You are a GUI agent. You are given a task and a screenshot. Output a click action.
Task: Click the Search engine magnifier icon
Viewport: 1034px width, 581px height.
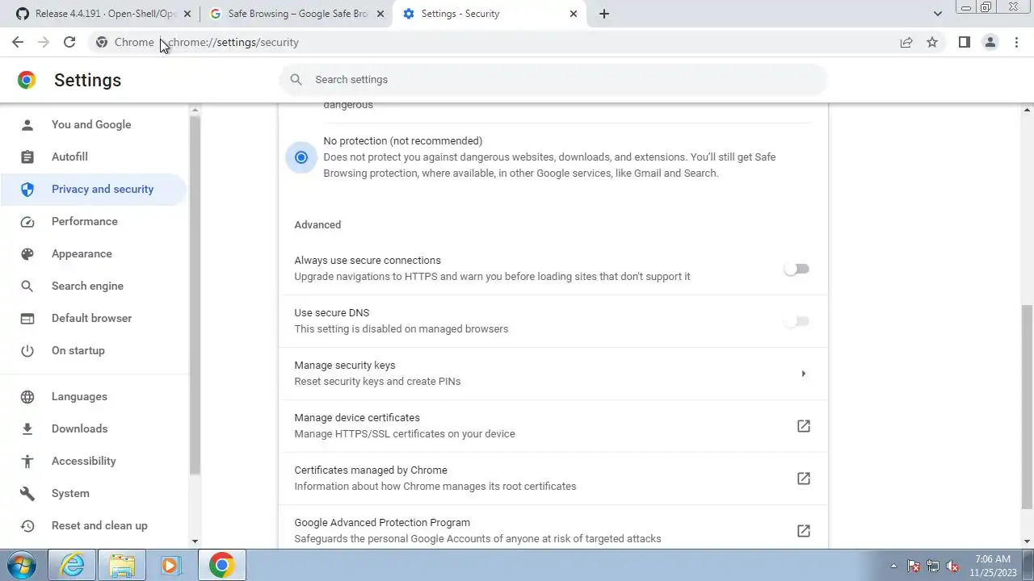27,286
